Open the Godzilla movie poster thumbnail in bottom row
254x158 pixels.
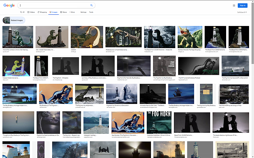[x=70, y=150]
